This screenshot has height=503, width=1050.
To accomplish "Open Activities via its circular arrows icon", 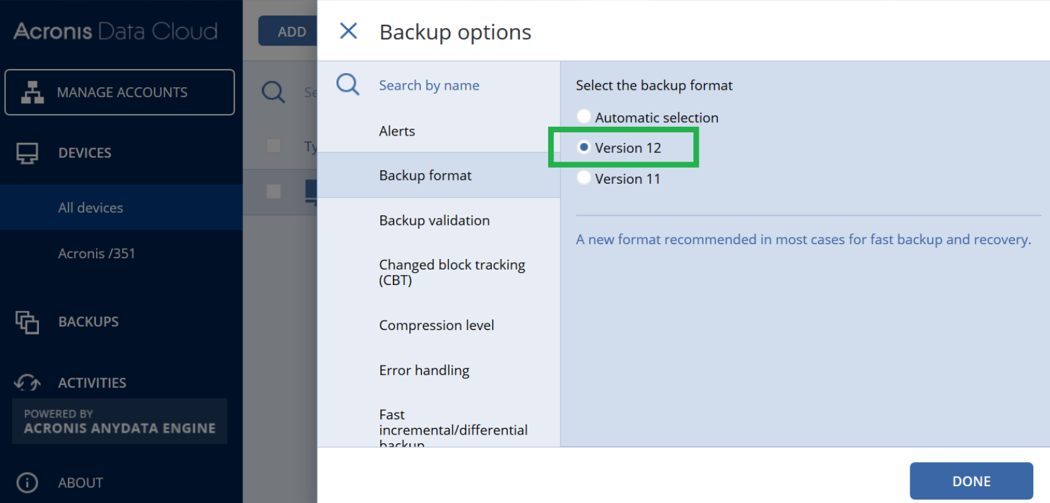I will click(x=28, y=383).
